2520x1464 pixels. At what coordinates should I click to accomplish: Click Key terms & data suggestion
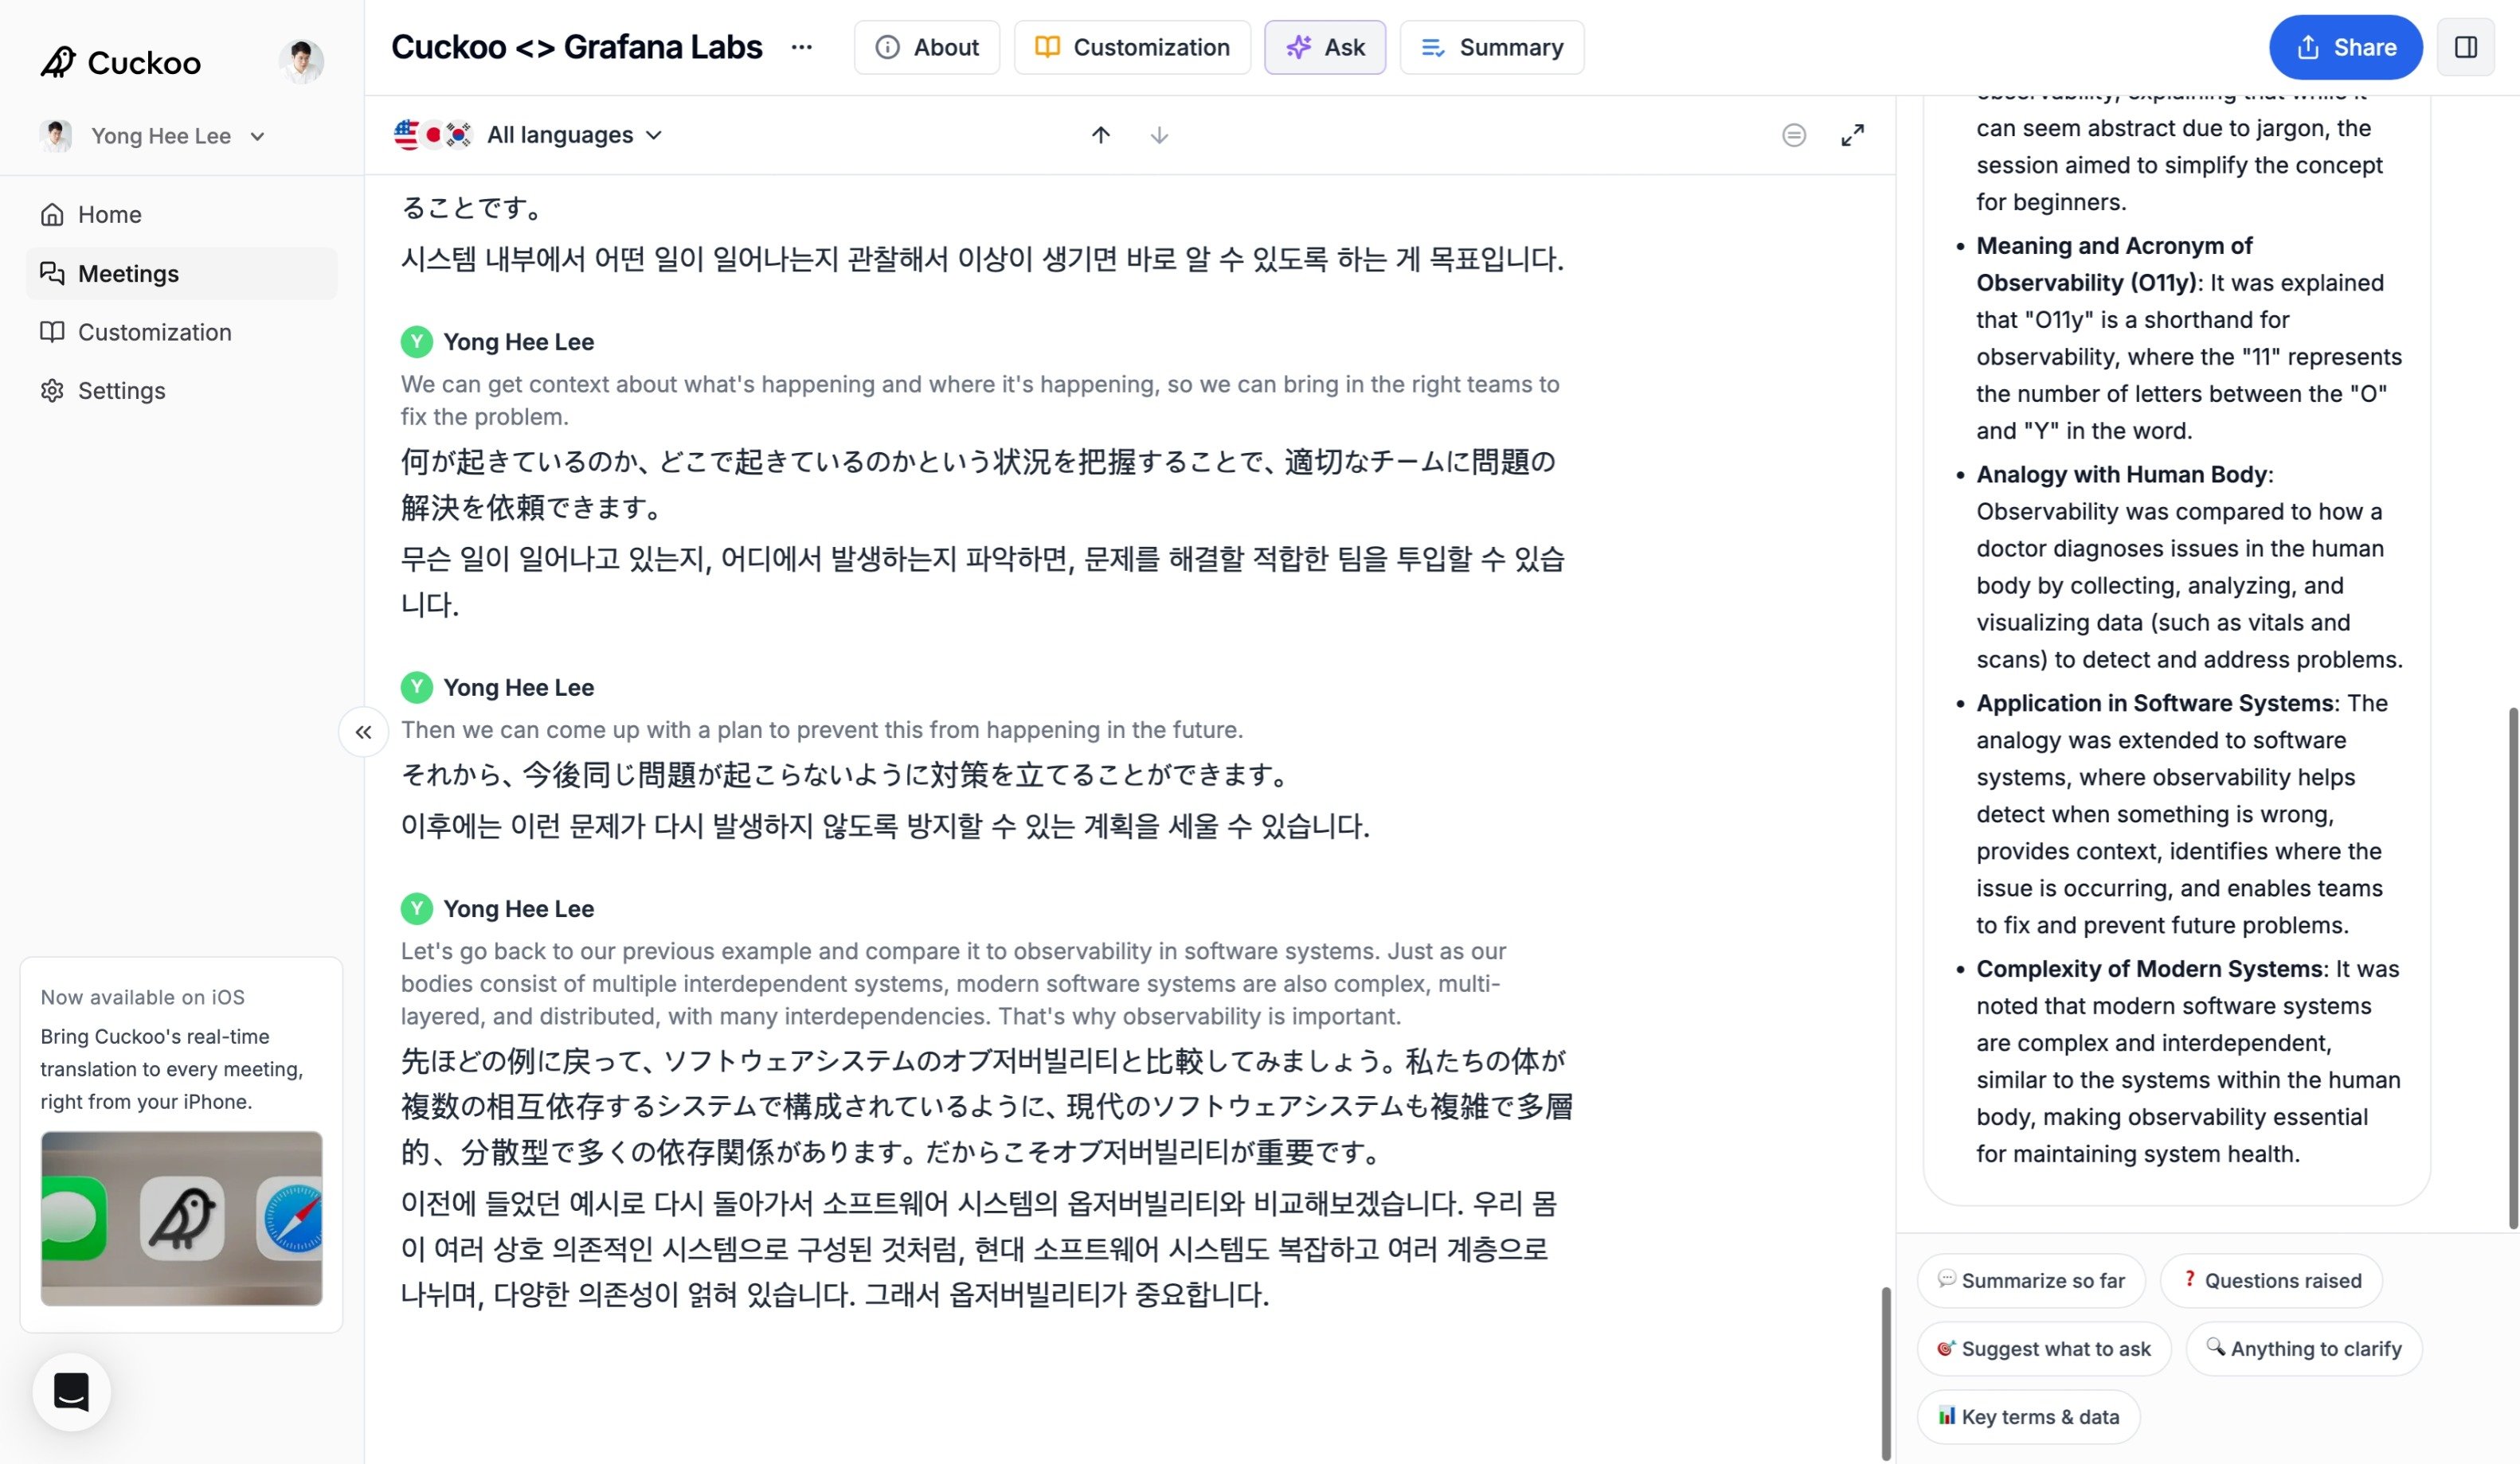[2029, 1416]
